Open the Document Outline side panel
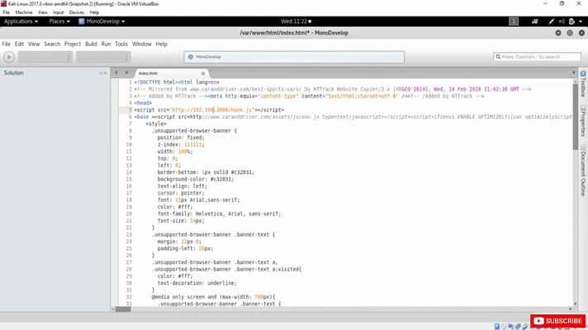This screenshot has width=588, height=330. (583, 171)
